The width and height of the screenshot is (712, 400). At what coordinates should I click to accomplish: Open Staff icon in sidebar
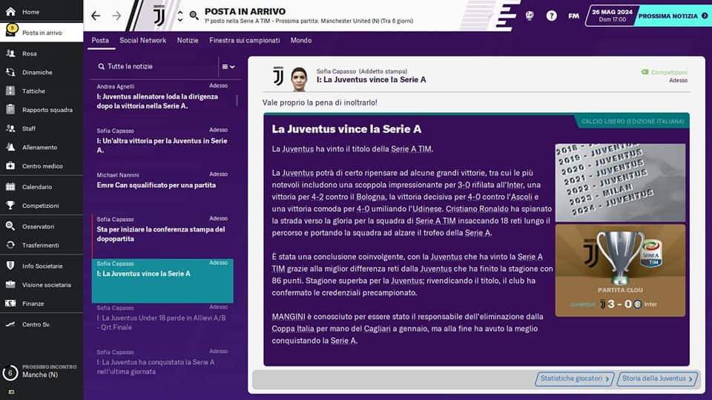click(10, 128)
